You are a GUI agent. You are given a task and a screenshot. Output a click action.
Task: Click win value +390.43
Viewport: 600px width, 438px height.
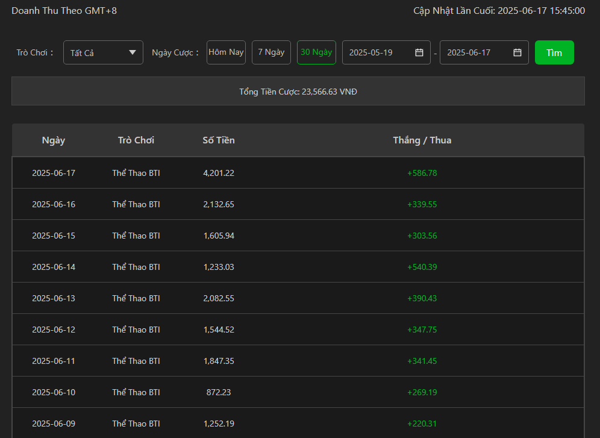pyautogui.click(x=422, y=298)
